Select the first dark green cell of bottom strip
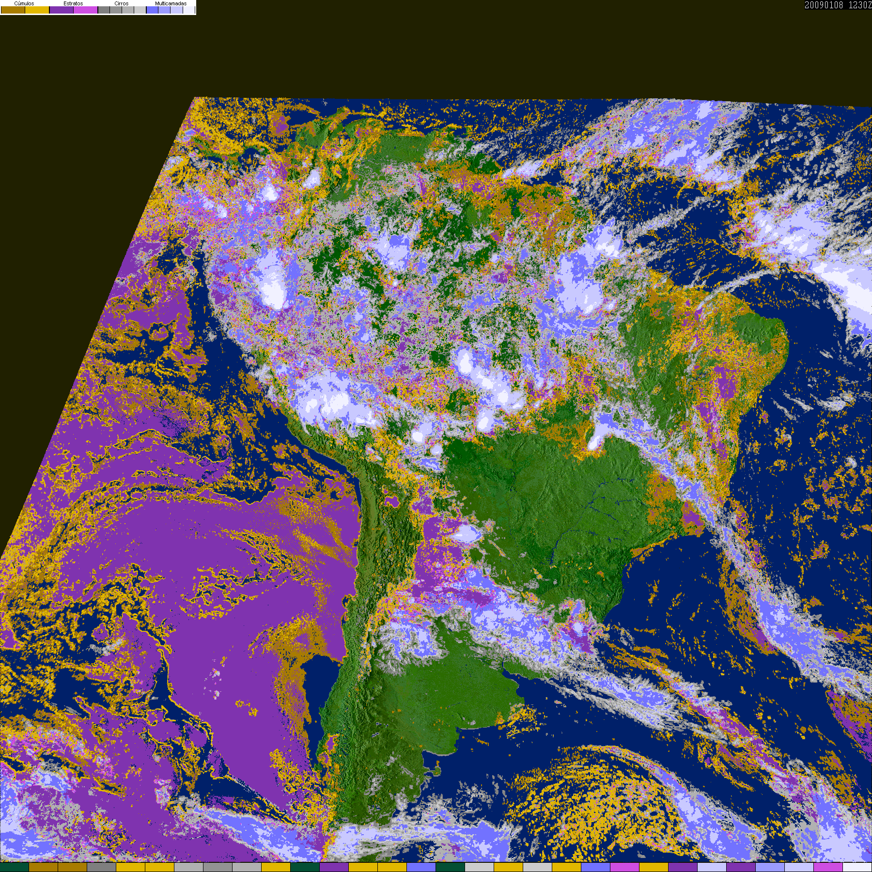The height and width of the screenshot is (872, 872). click(x=15, y=867)
